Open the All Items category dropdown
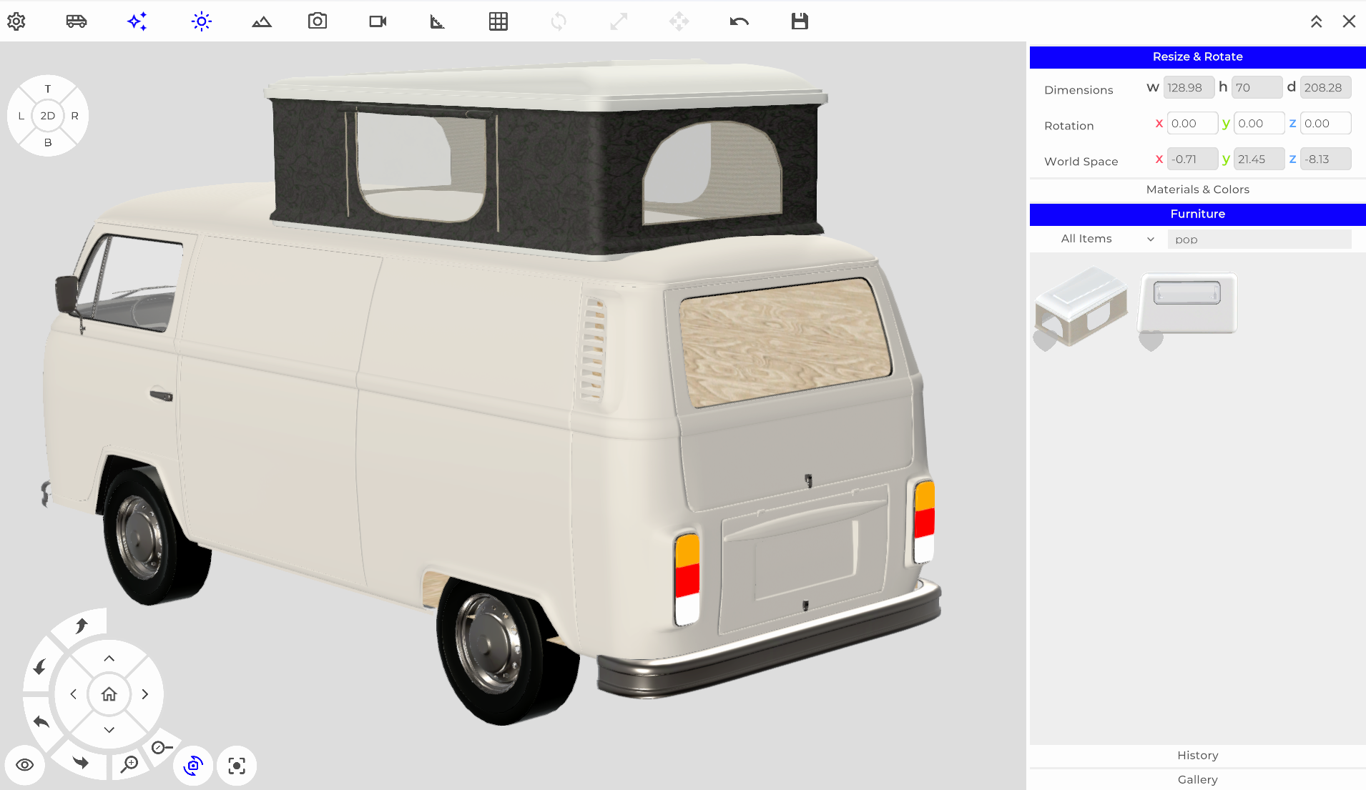The width and height of the screenshot is (1366, 790). (1107, 239)
